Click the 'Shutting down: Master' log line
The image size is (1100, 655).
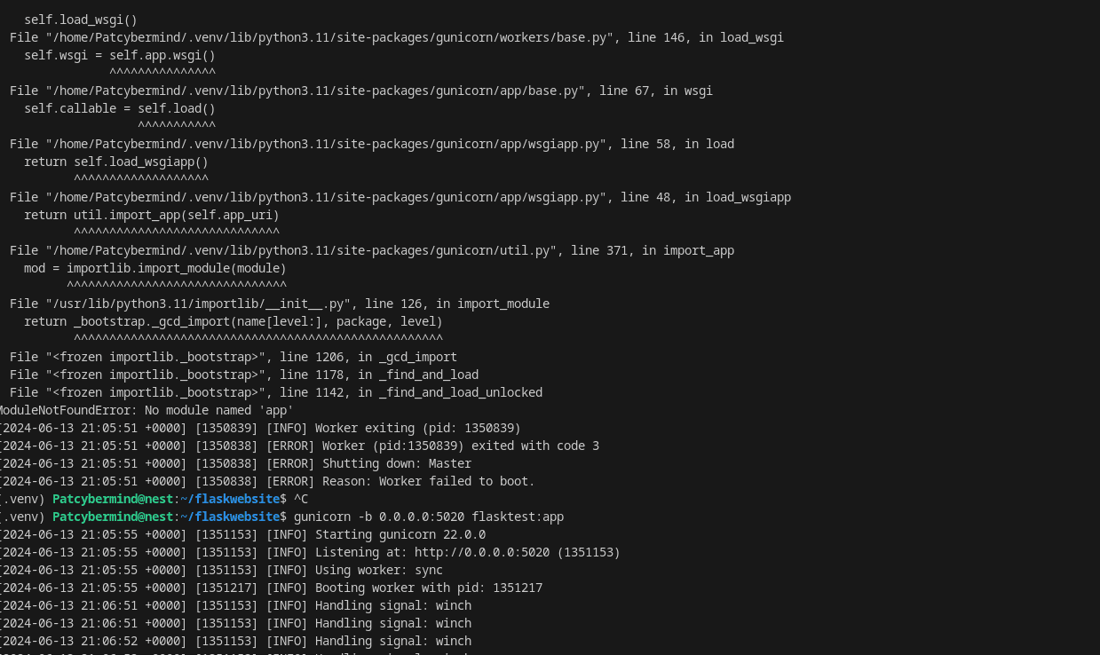pos(234,463)
